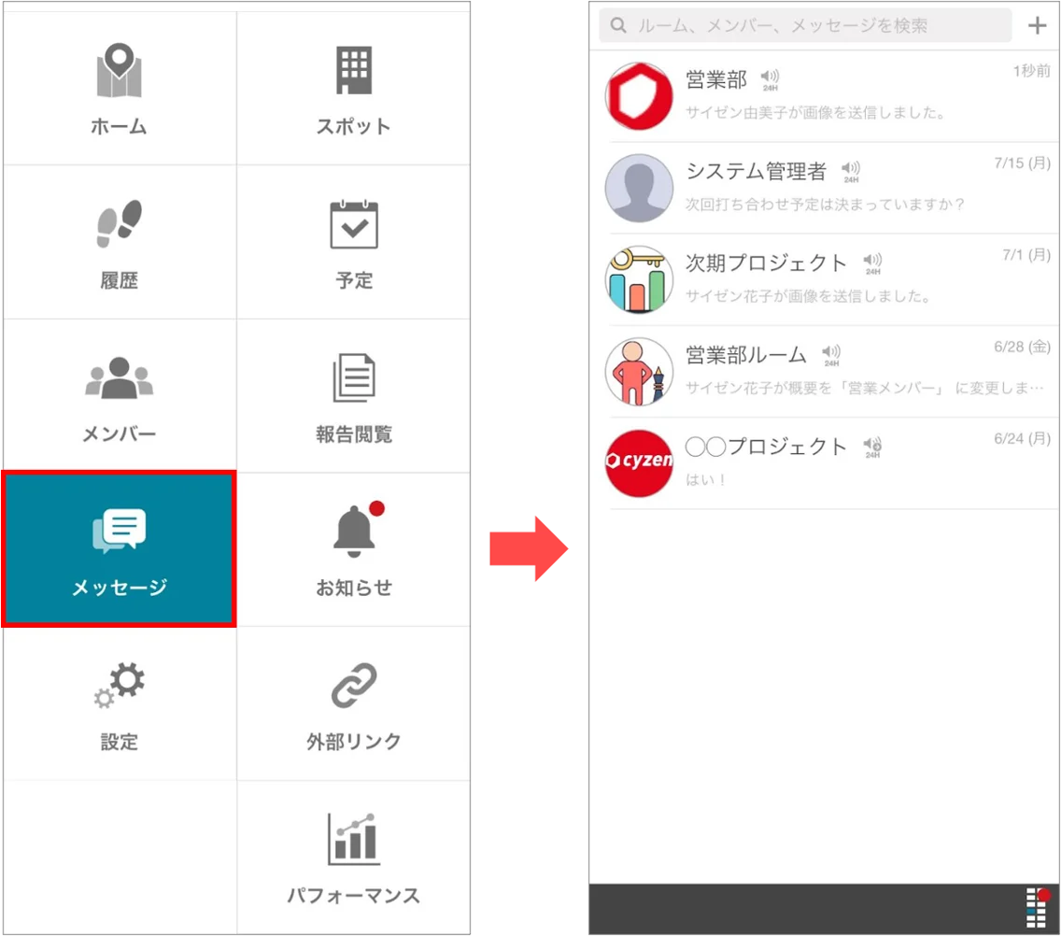Select the スポット building icon
Viewport: 1061px width, 936px height.
tap(354, 70)
